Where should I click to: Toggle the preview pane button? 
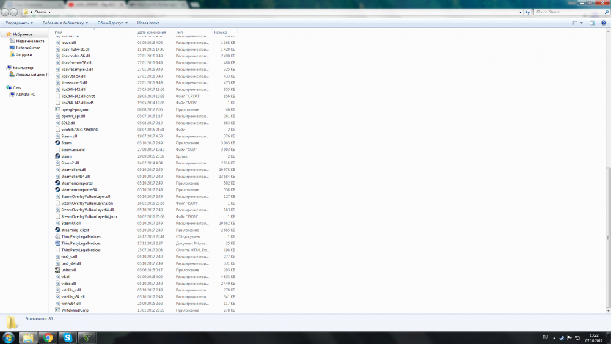(592, 23)
